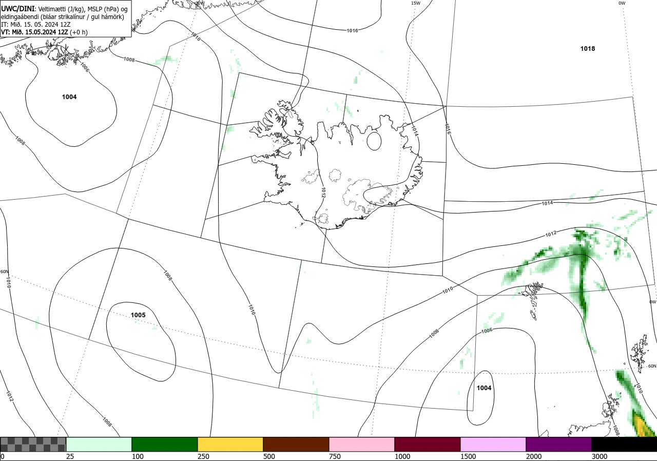
Task: Click the 1012 isobar label over Iceland
Action: (323, 193)
